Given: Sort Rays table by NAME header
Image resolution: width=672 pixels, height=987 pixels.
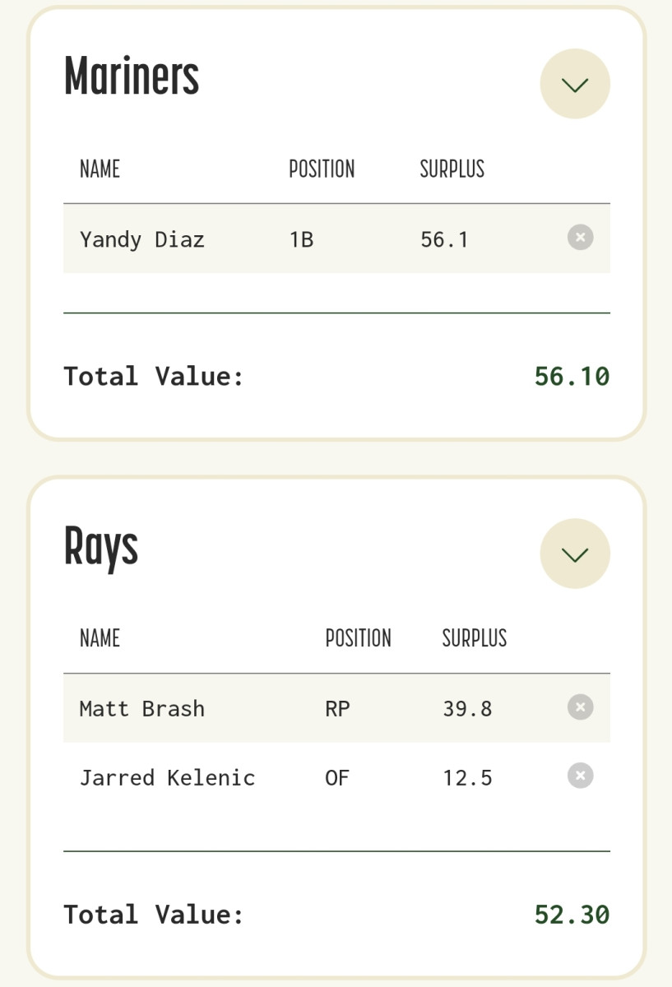Looking at the screenshot, I should tap(100, 637).
